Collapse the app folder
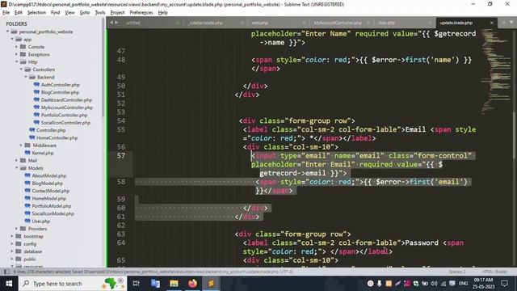 [x=12, y=40]
